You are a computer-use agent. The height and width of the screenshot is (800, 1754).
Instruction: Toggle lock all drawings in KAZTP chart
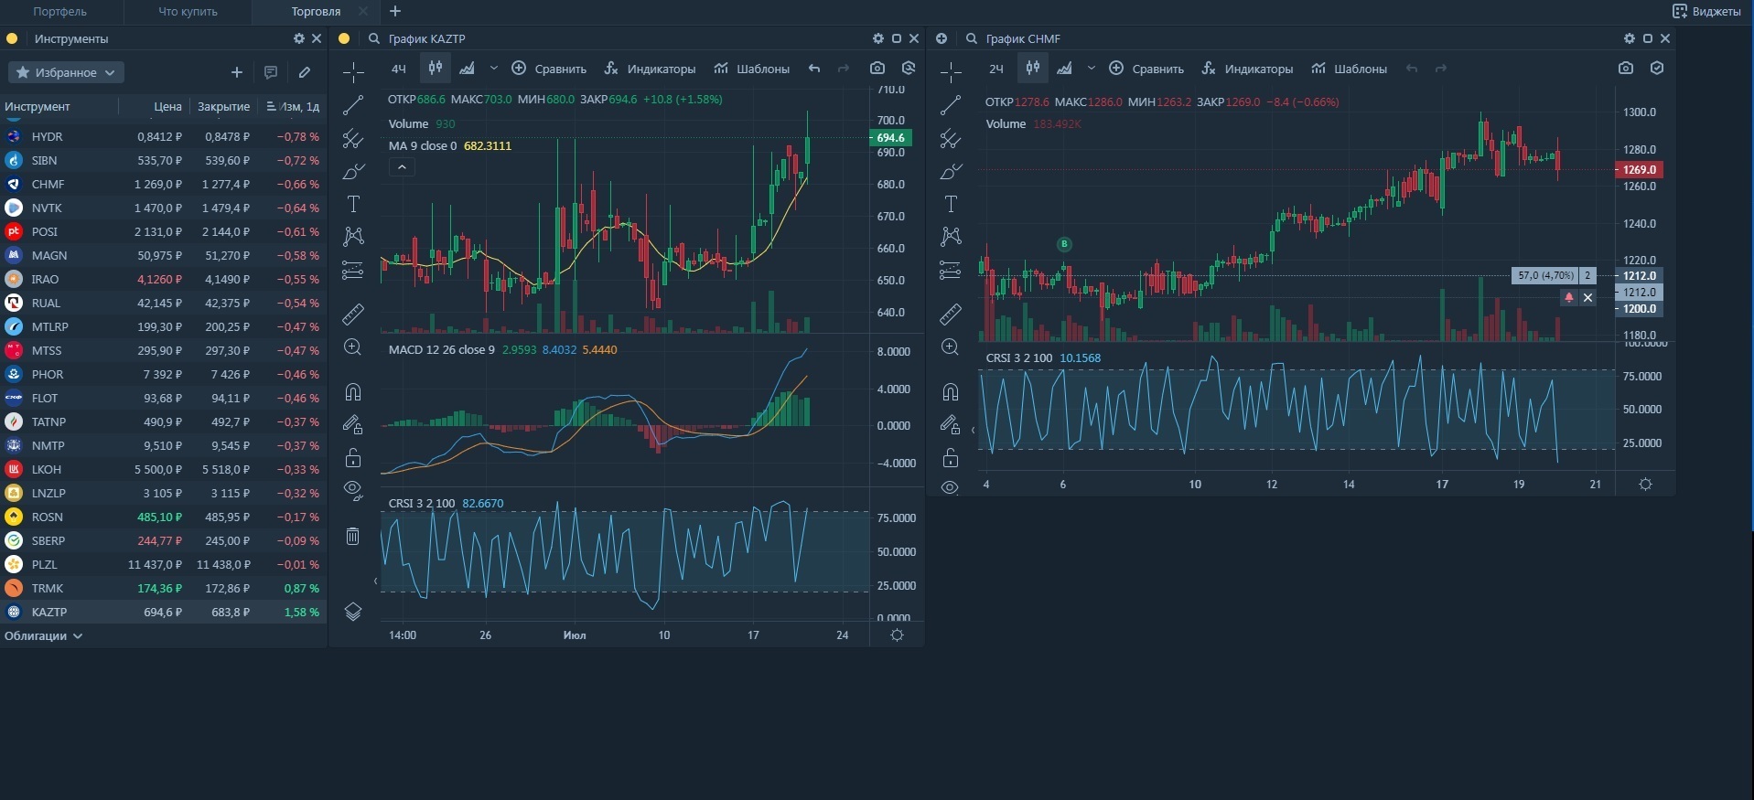coord(353,457)
